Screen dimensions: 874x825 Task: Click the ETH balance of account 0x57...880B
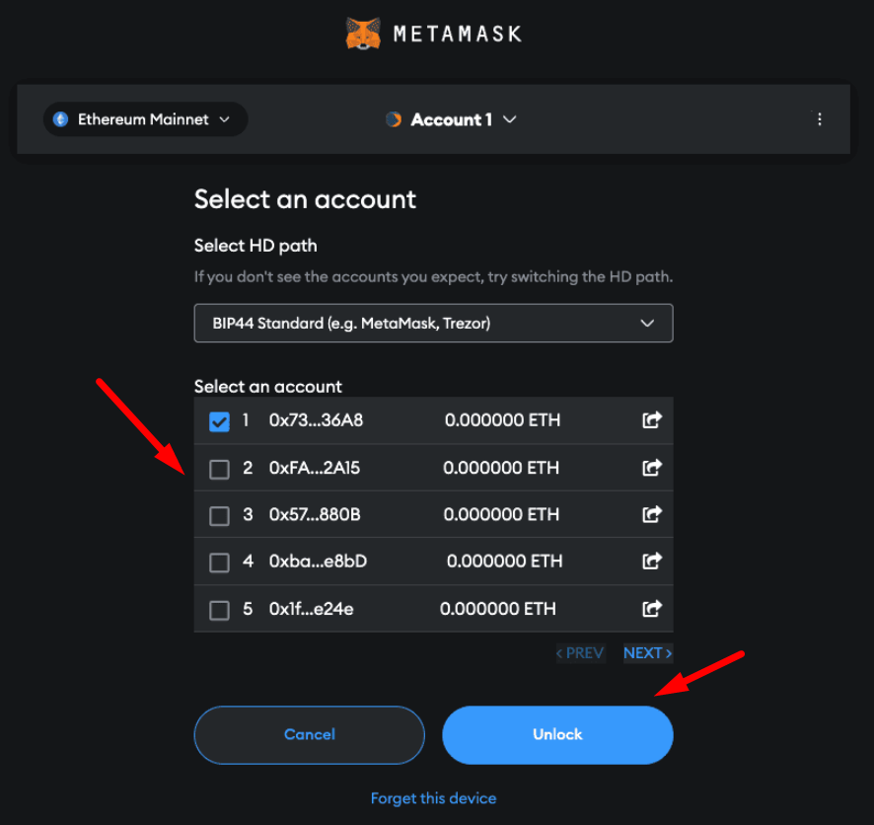point(502,514)
